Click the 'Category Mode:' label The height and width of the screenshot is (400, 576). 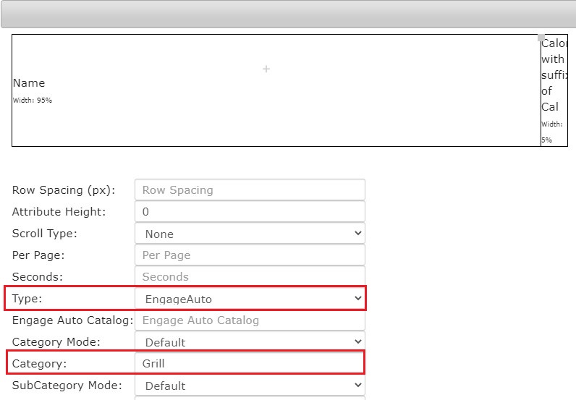(x=56, y=342)
